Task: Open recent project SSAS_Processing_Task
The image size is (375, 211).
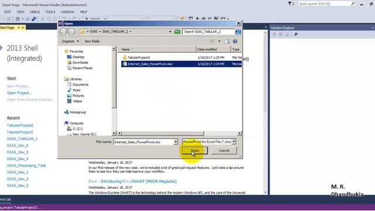Action: point(26,165)
